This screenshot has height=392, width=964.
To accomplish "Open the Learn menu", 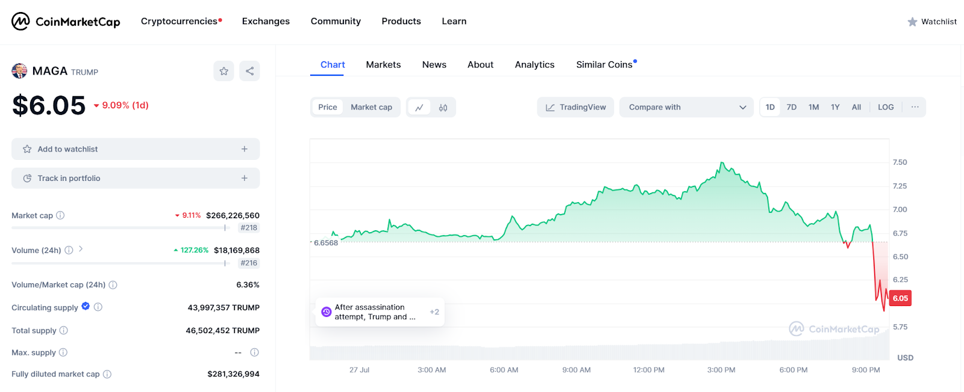I will click(454, 21).
